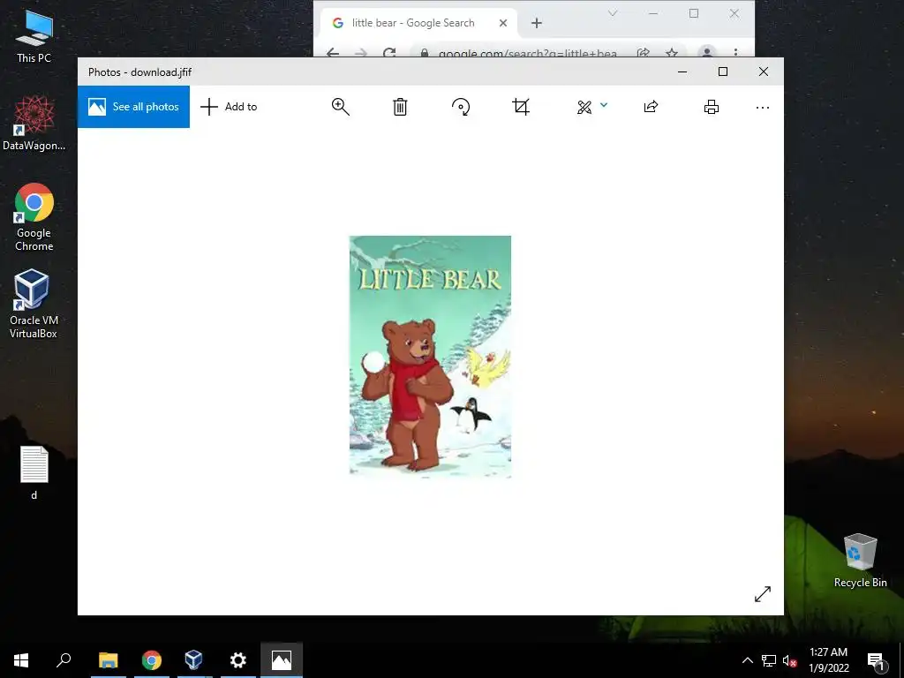
Task: Expand the Edit & Create dropdown arrow
Action: (604, 105)
